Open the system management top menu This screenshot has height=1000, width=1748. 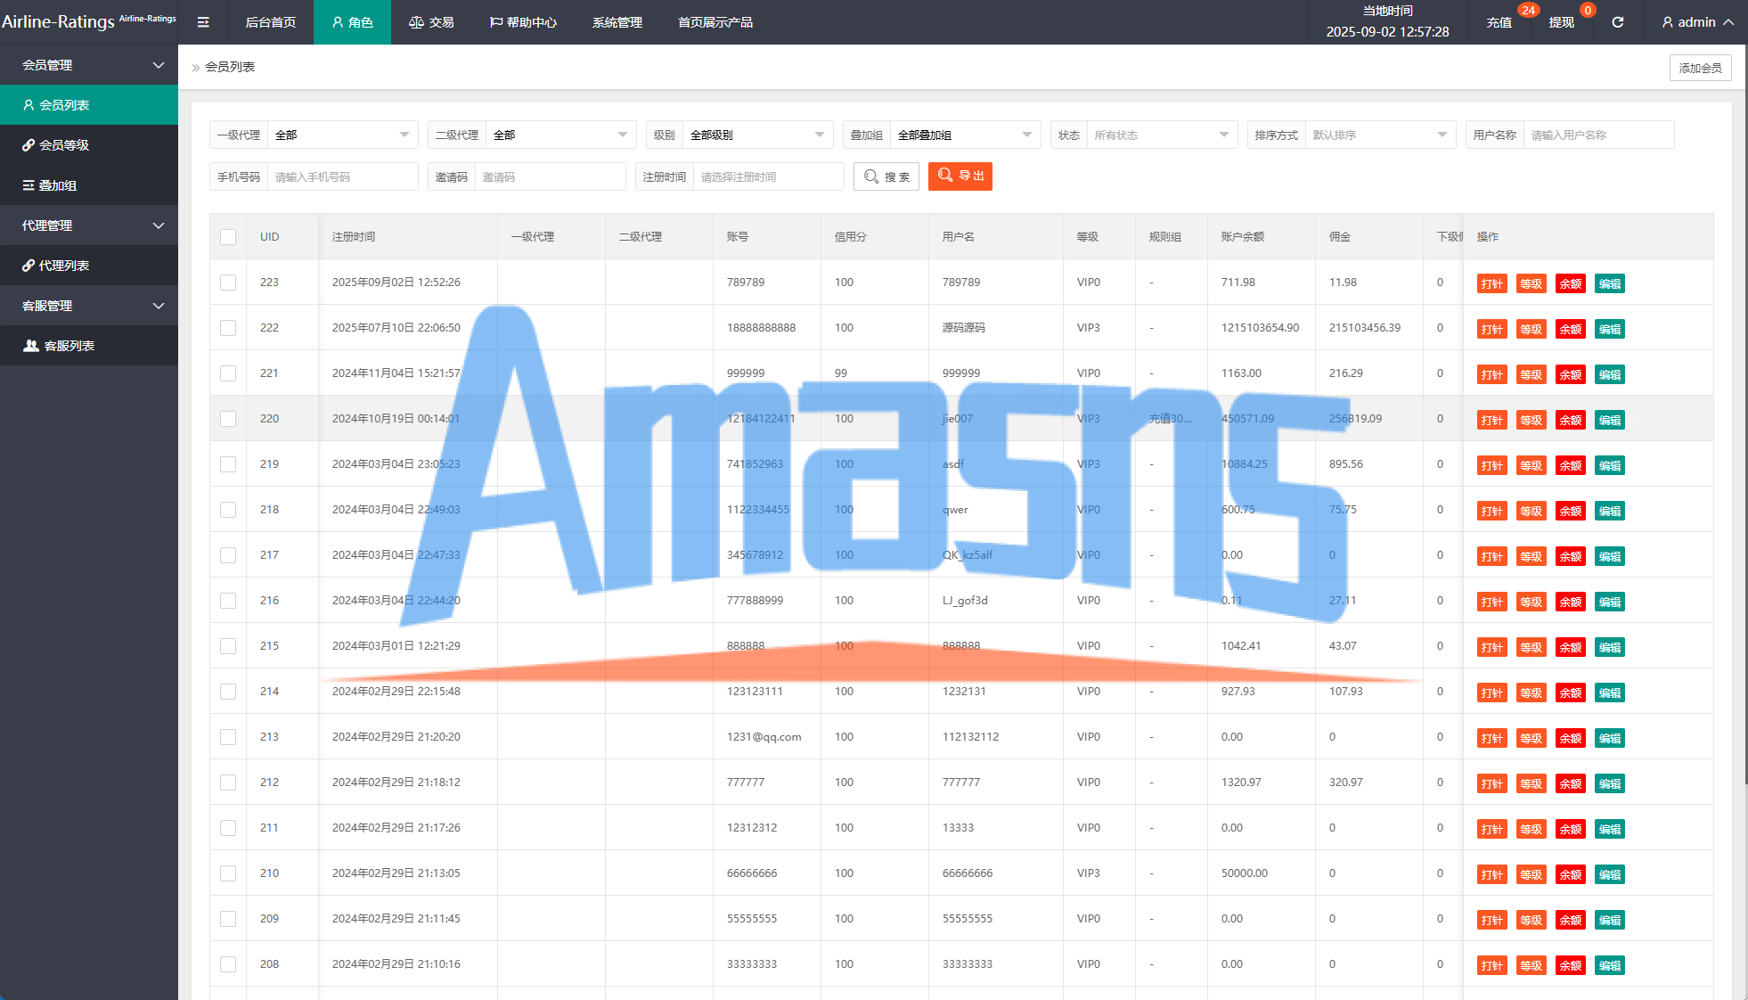(617, 22)
